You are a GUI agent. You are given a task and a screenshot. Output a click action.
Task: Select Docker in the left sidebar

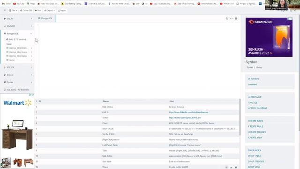click(10, 75)
